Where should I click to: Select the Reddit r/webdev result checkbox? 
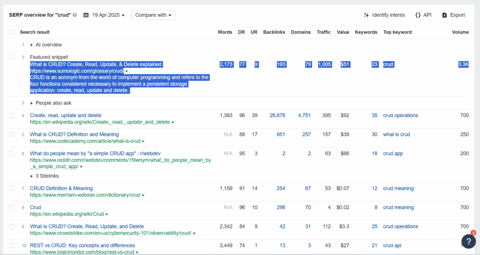click(x=12, y=153)
